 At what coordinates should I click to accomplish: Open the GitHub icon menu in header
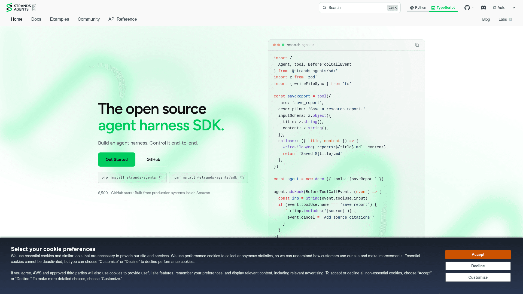(x=469, y=8)
